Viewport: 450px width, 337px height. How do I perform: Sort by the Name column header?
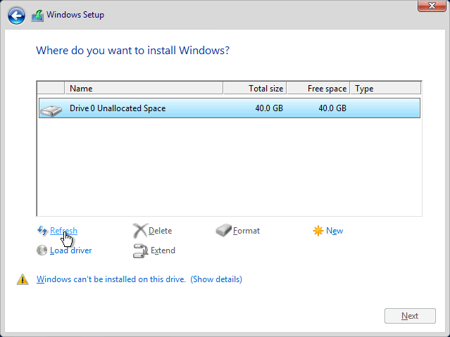point(144,89)
